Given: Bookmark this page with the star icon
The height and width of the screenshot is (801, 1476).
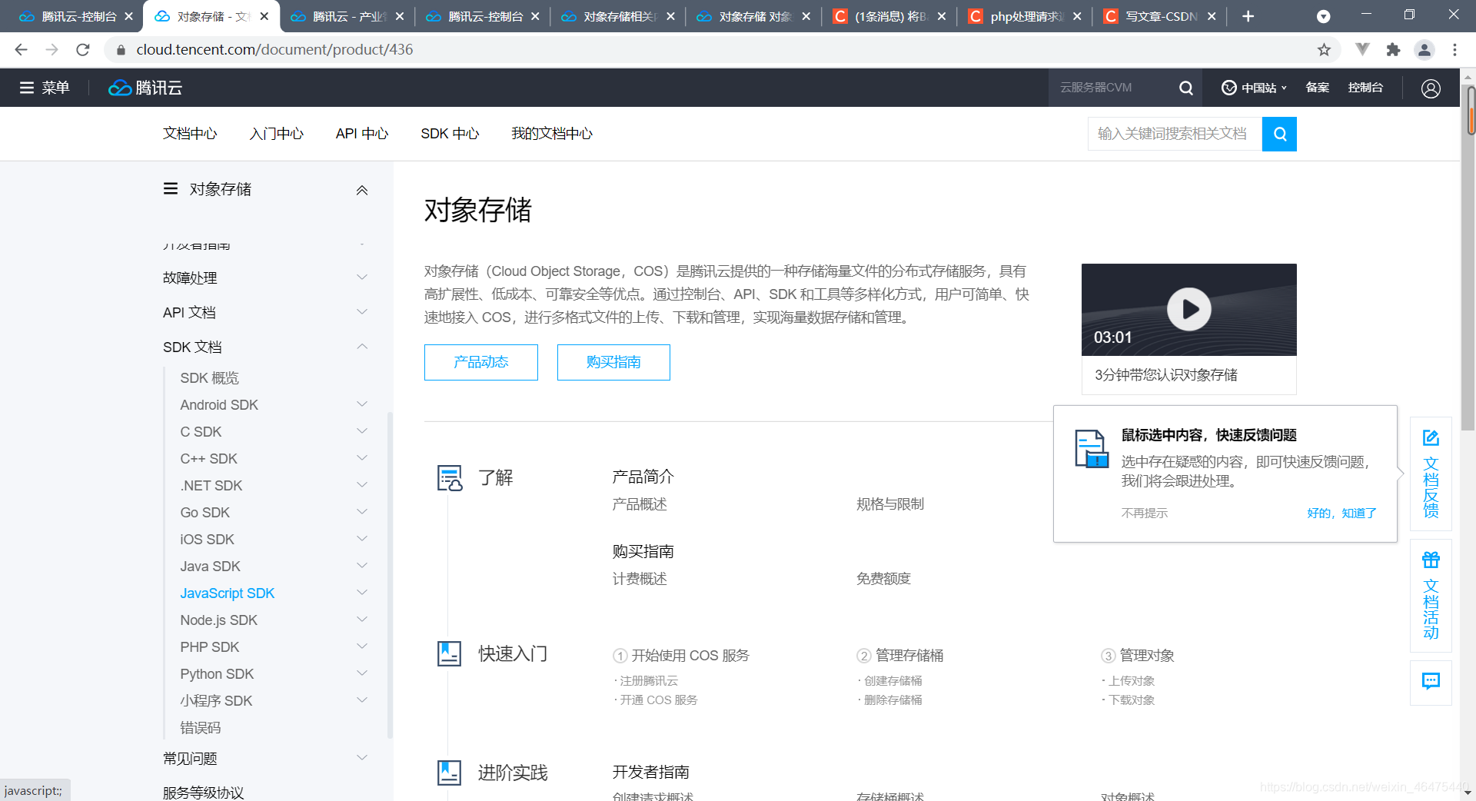Looking at the screenshot, I should click(1324, 50).
